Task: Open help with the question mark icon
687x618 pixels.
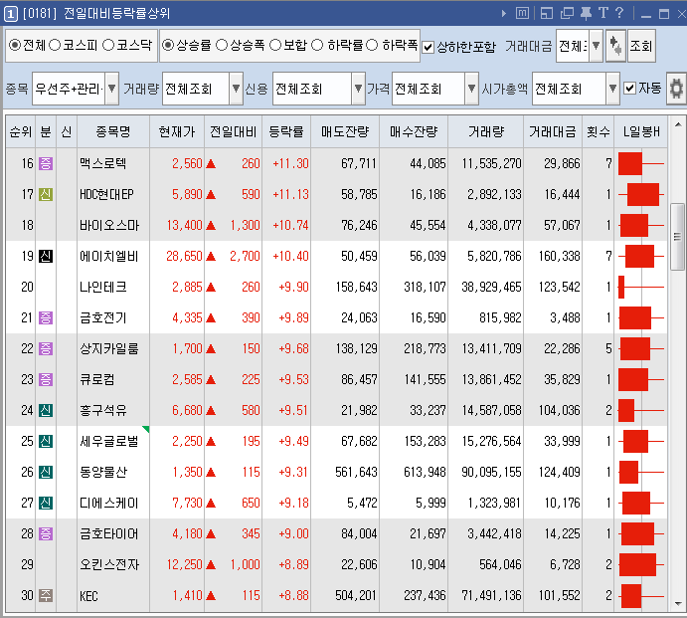Action: 619,13
